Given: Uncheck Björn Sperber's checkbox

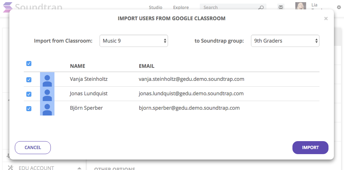Looking at the screenshot, I should point(29,109).
